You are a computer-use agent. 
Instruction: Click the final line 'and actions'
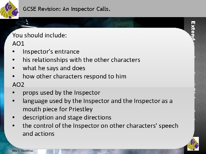[38, 134]
